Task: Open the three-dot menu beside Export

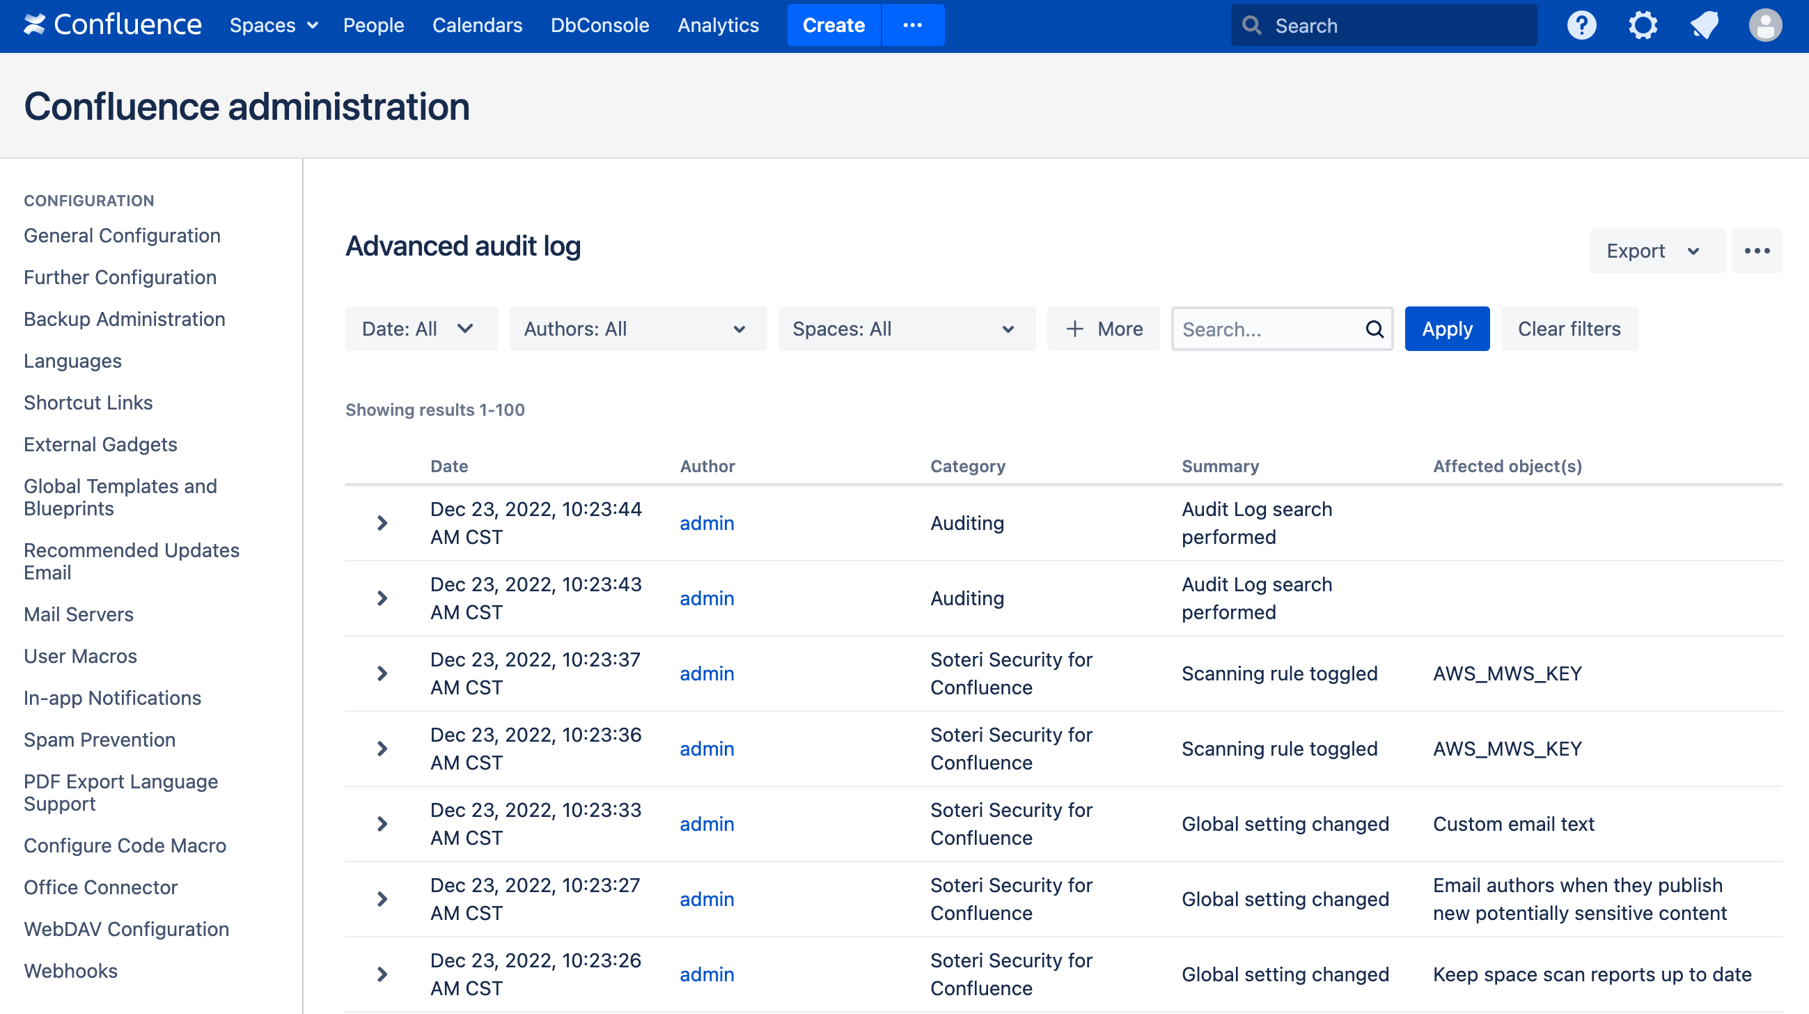Action: [1756, 251]
